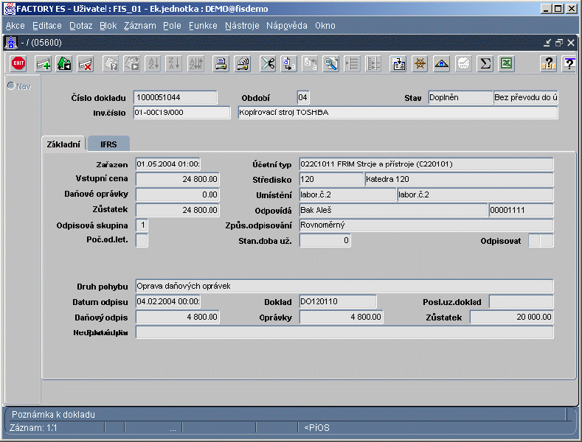Click the ship wheel navigator icon
Image resolution: width=582 pixels, height=442 pixels.
(420, 64)
